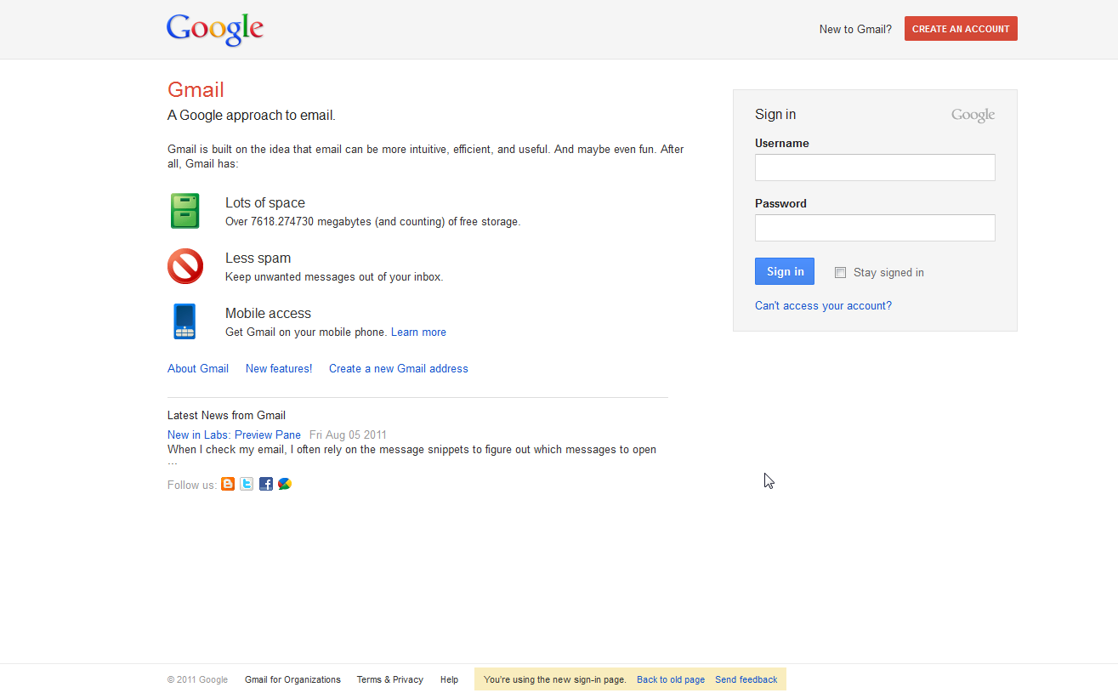Click the Back to old page link
The height and width of the screenshot is (693, 1118).
pos(671,679)
